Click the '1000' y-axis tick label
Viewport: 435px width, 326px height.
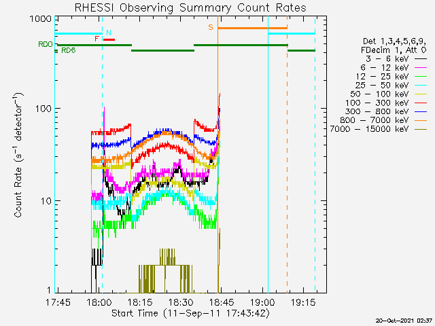click(x=41, y=19)
